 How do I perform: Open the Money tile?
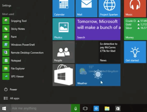(x=136, y=29)
